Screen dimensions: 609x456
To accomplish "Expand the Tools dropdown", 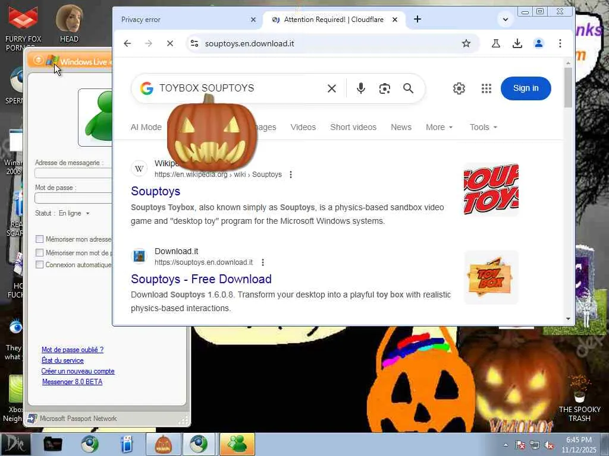I will [483, 127].
